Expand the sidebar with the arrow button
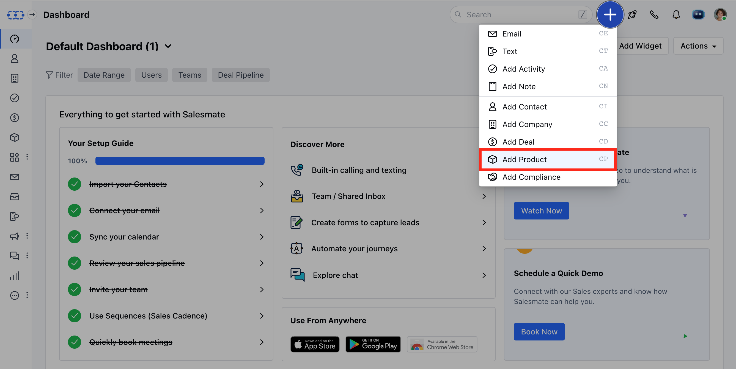 pos(32,15)
